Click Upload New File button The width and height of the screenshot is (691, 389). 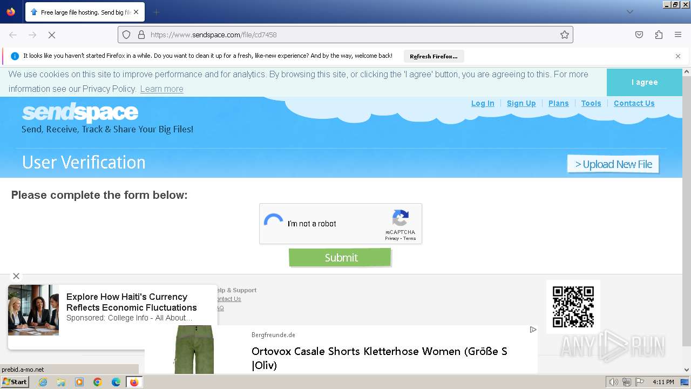(613, 164)
